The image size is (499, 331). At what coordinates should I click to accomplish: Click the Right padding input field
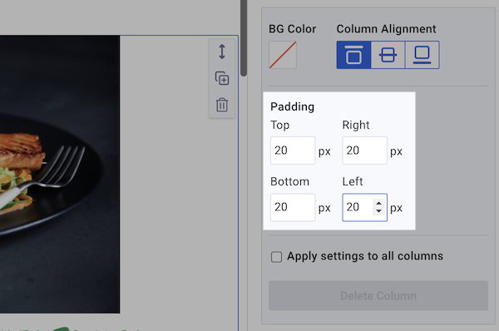365,151
